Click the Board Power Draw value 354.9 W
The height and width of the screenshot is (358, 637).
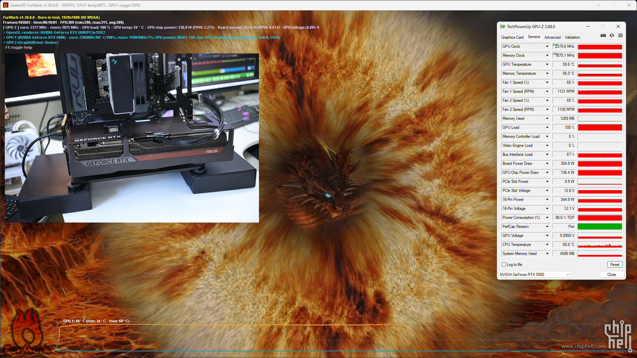564,163
